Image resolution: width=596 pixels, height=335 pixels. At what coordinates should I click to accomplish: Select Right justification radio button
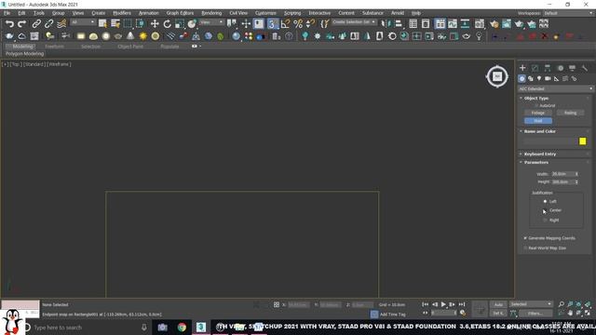point(545,221)
